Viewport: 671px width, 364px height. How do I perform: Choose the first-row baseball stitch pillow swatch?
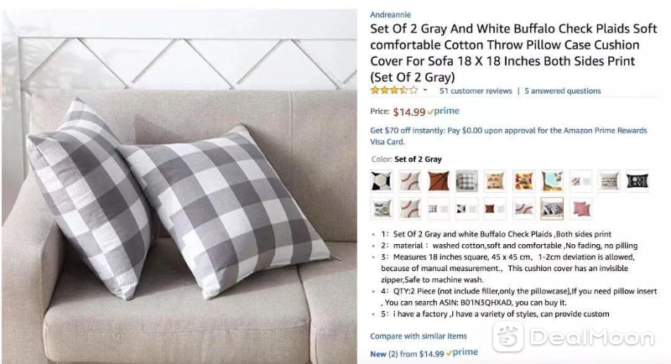click(409, 181)
